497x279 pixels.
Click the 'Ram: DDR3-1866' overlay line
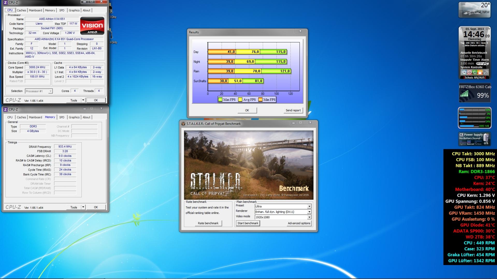click(477, 172)
